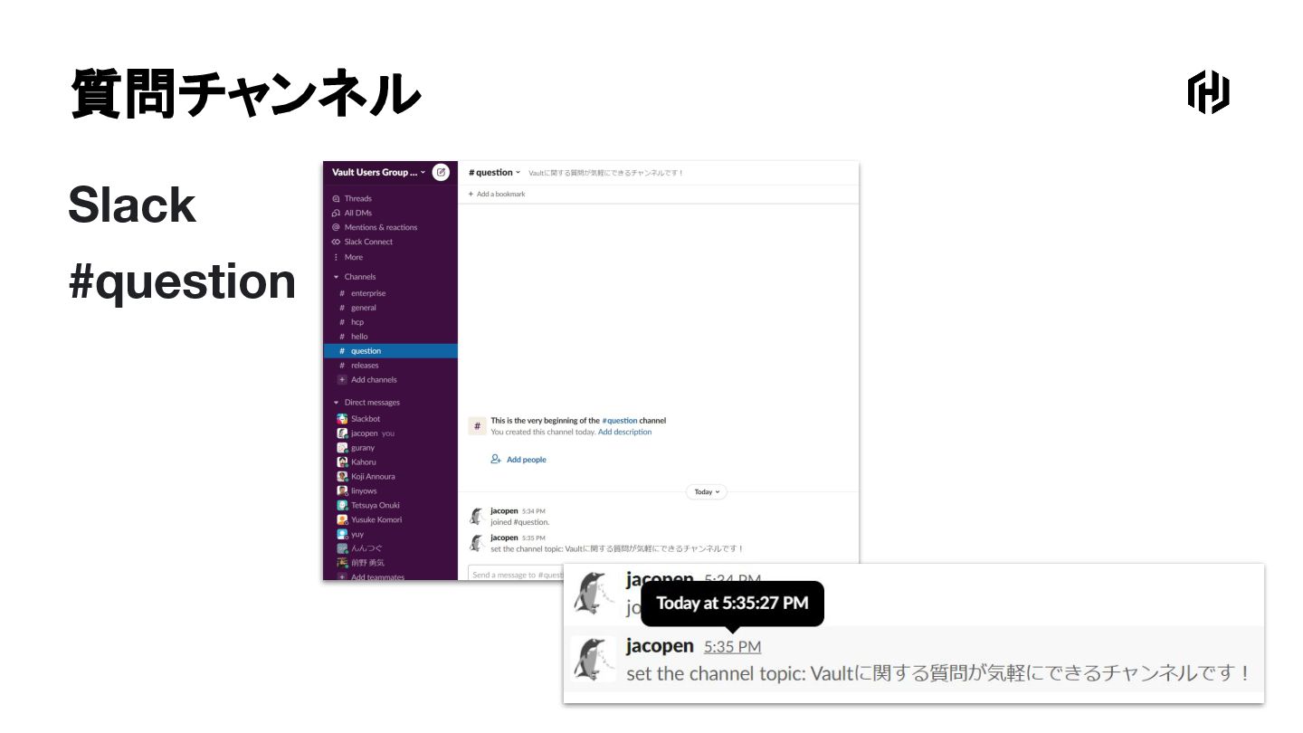Select the question channel in sidebar
The image size is (1303, 733).
(390, 351)
